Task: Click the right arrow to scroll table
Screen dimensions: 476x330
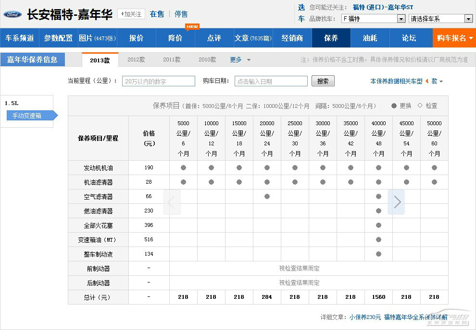Action: coord(396,202)
